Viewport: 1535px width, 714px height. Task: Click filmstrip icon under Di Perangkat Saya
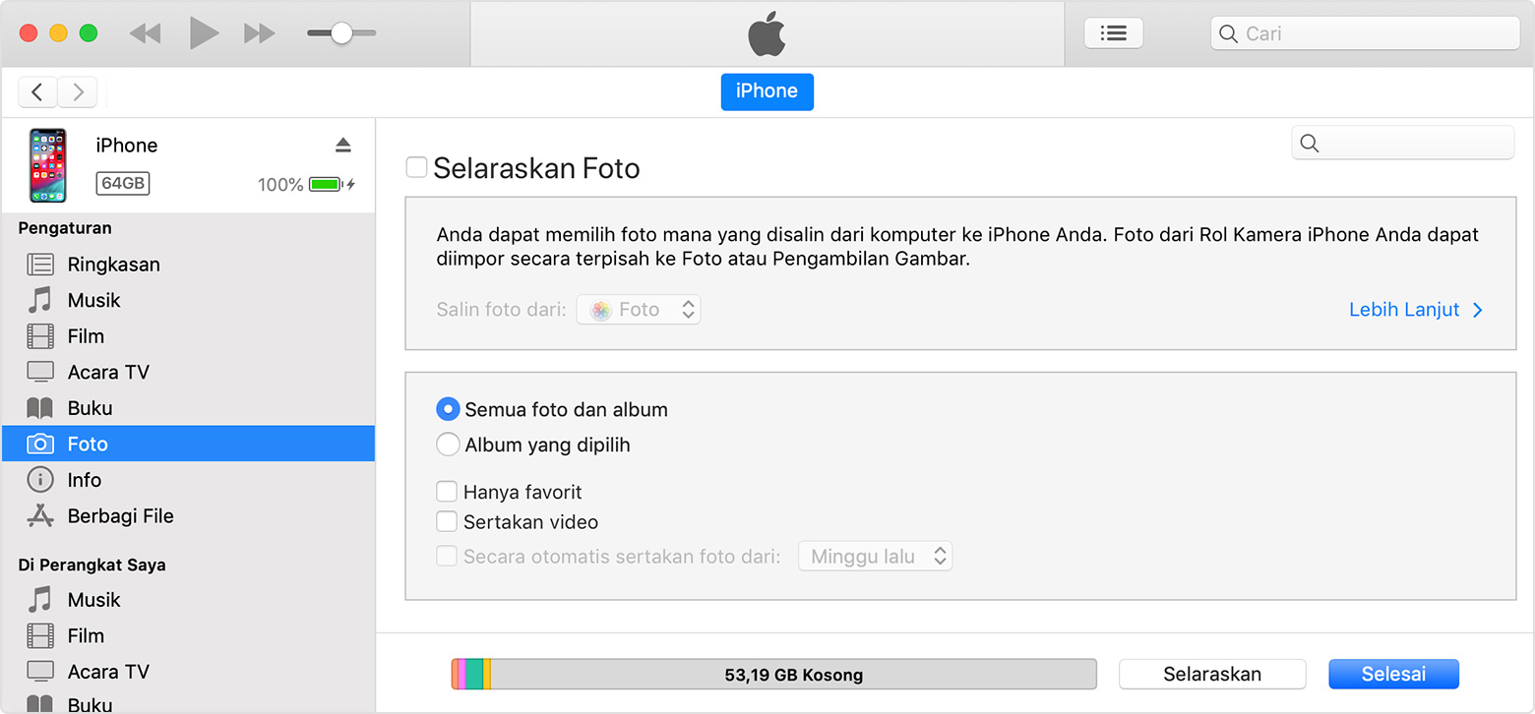click(x=40, y=635)
